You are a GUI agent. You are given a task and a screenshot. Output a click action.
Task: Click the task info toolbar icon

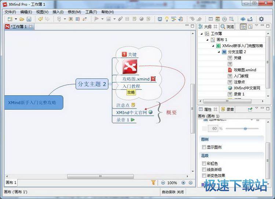[181, 19]
